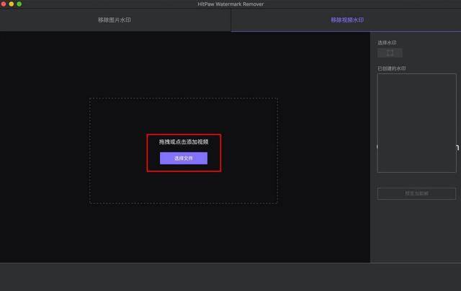Click the right edge handle of watermark list
The image size is (461, 291).
pyautogui.click(x=457, y=147)
